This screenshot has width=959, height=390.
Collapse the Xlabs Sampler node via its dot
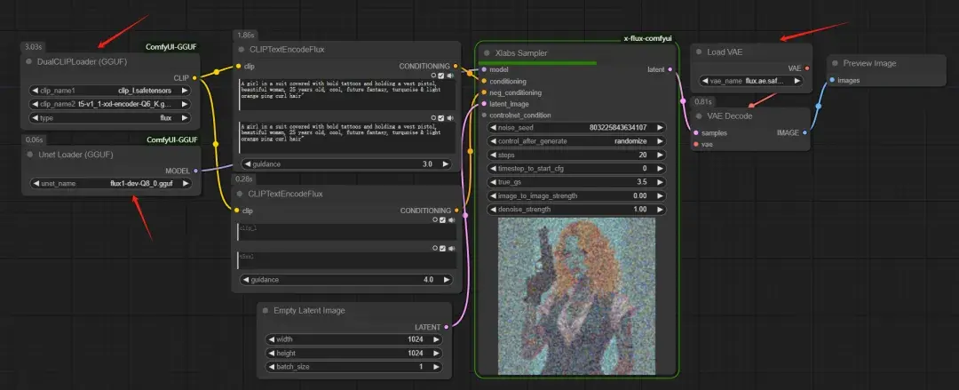(x=485, y=53)
